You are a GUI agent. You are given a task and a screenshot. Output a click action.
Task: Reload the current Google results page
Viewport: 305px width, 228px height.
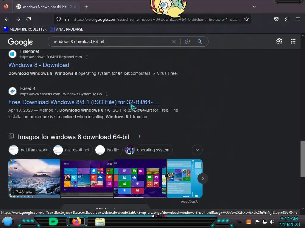coord(29,19)
